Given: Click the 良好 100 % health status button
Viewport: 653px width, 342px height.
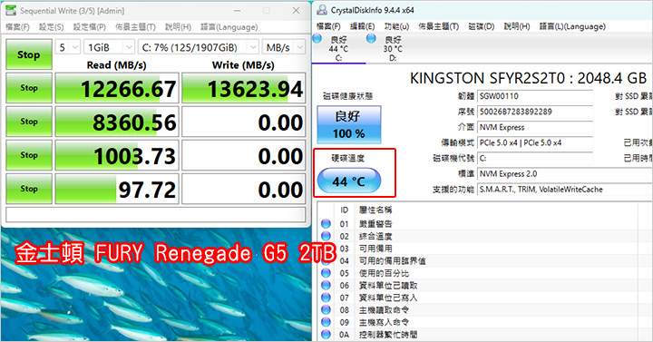Looking at the screenshot, I should click(349, 124).
